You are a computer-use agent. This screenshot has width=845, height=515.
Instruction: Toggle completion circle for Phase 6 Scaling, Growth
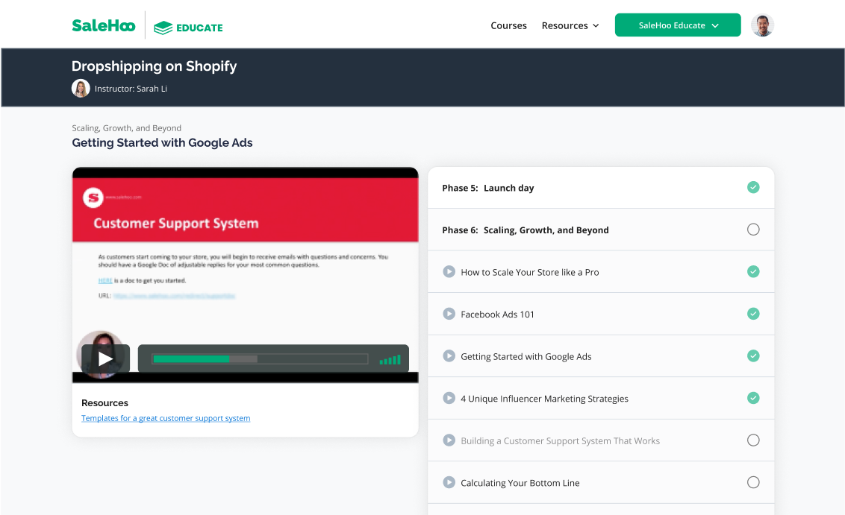tap(753, 230)
